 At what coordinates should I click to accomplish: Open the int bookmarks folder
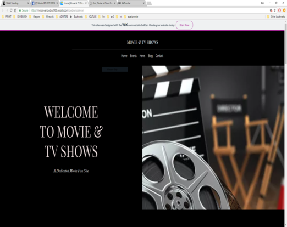(x=119, y=16)
